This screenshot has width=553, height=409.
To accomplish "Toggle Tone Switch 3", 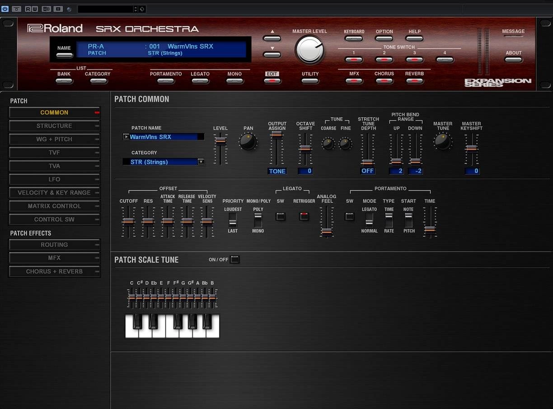I will tap(414, 60).
